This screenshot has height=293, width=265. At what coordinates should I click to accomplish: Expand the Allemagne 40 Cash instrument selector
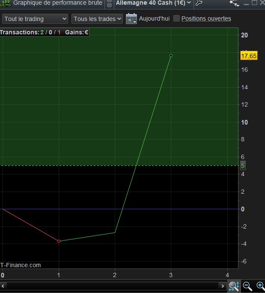(x=153, y=3)
